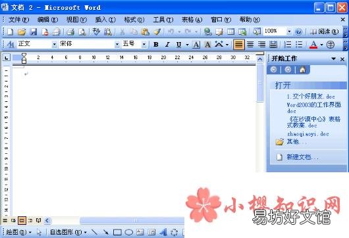This screenshot has width=349, height=238.
Task: Select the Line drawing tool
Action: click(95, 232)
